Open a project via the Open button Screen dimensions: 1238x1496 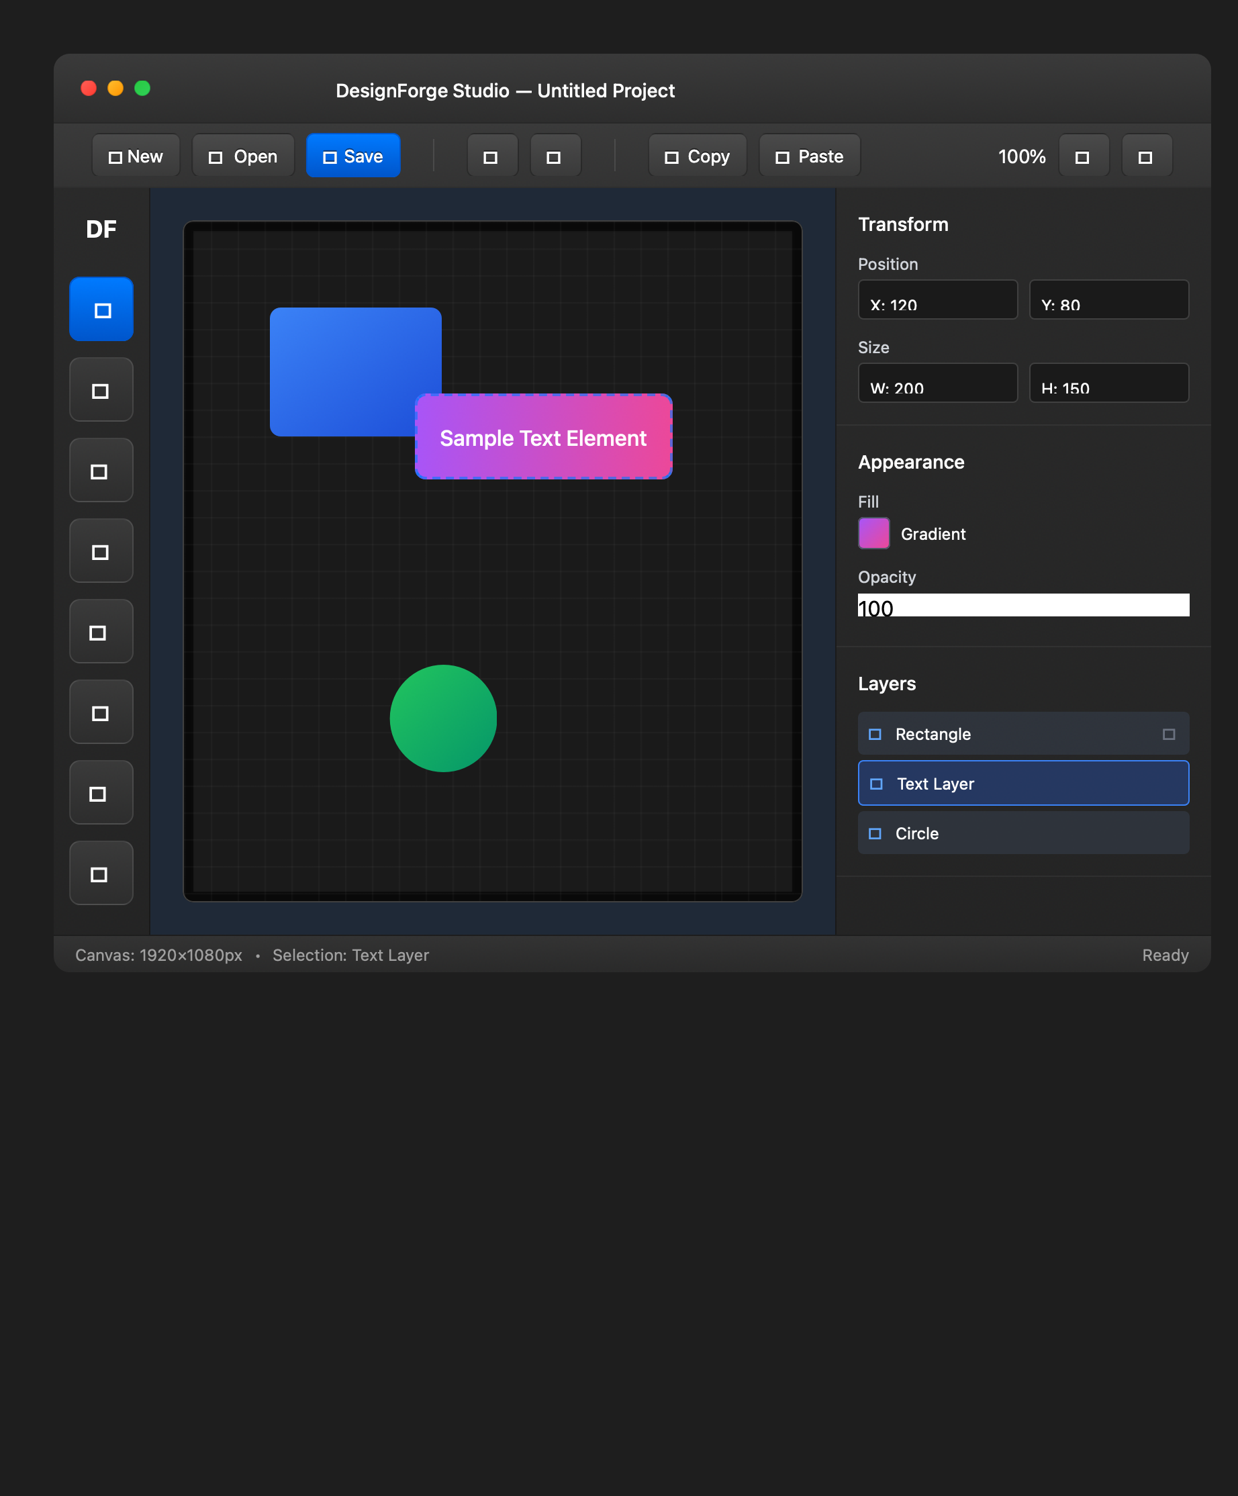[x=243, y=155]
